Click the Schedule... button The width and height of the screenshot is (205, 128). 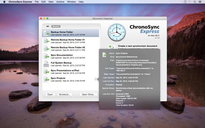pyautogui.click(x=65, y=94)
